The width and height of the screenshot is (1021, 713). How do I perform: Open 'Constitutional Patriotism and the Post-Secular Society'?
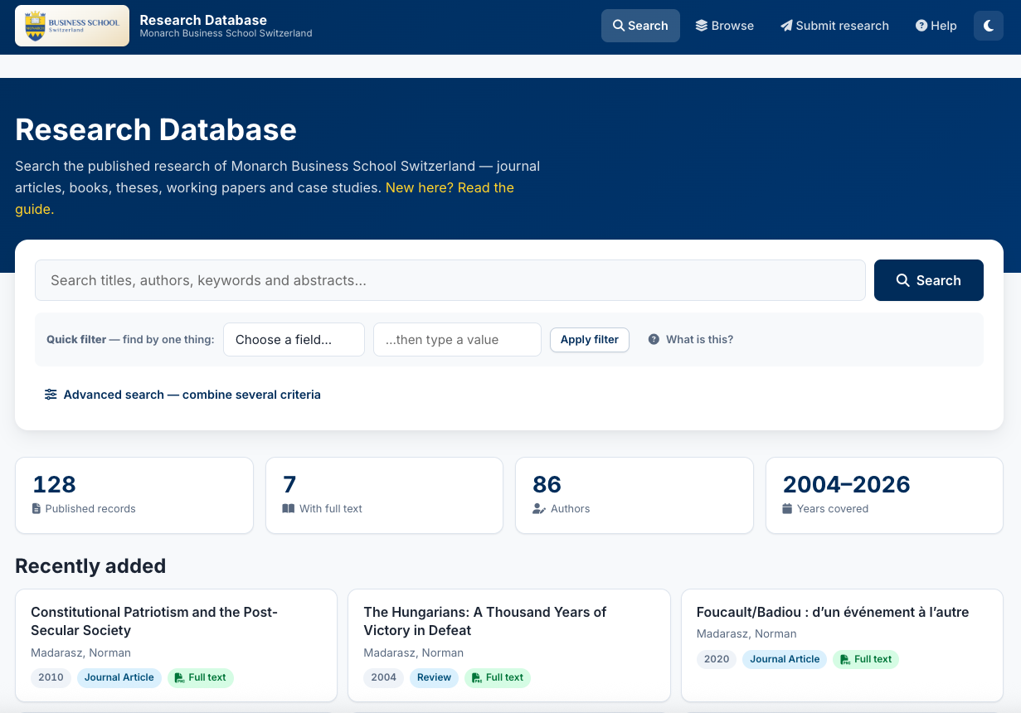coord(154,621)
